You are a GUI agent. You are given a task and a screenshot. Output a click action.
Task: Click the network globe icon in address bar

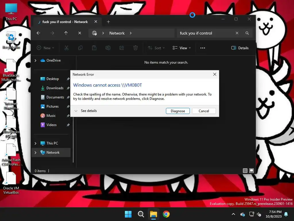(x=94, y=33)
